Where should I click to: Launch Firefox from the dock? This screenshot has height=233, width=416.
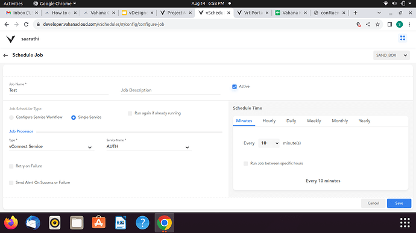tap(11, 223)
